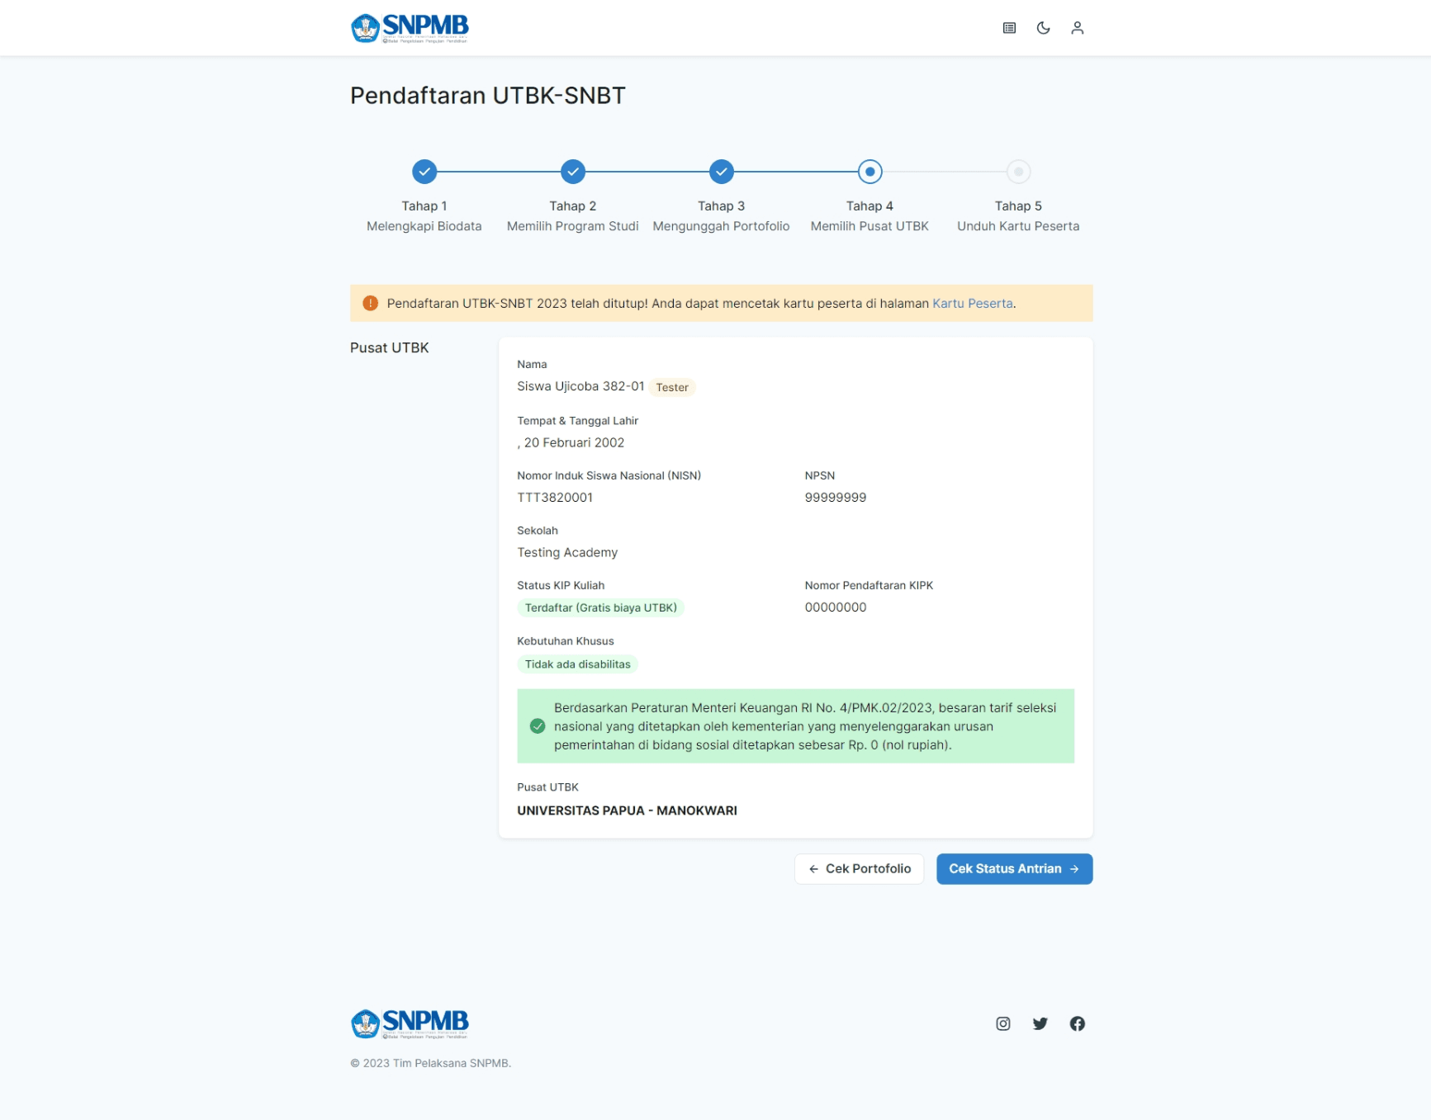Click the Cek Portofolio back button
1431x1120 pixels.
point(859,868)
